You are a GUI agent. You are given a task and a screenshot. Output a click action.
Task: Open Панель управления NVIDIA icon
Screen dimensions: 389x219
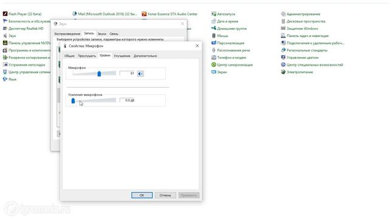5,43
